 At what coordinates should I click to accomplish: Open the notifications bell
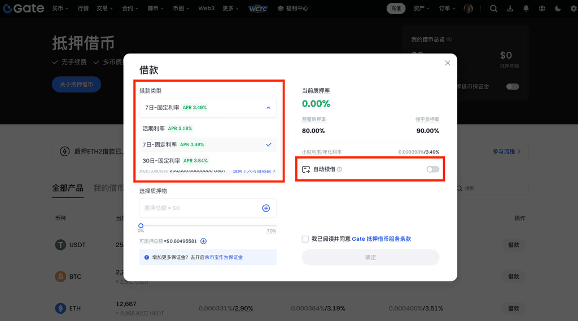pyautogui.click(x=526, y=8)
